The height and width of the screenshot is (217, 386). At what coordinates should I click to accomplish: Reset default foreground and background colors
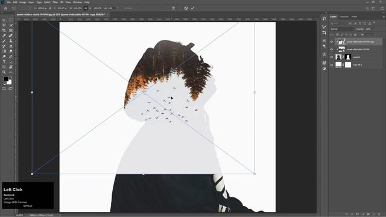coord(4,84)
